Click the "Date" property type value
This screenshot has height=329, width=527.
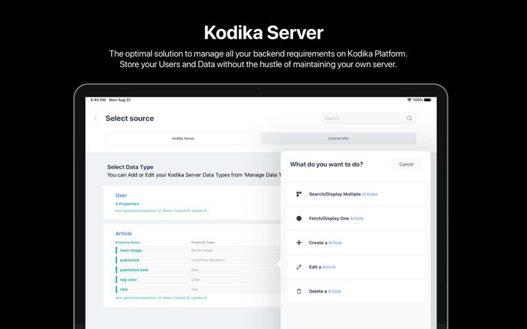[x=195, y=270]
